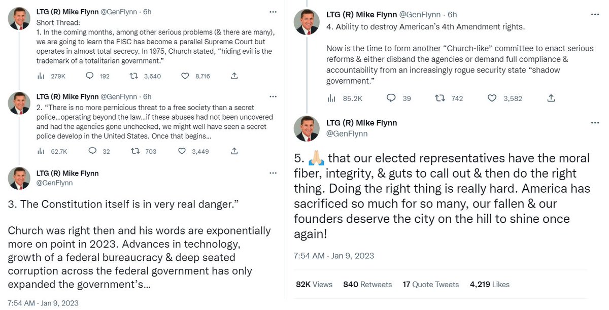Viewport: 609px width, 310px height.
Task: Reply to the tweet with 32 replies
Action: [x=92, y=151]
